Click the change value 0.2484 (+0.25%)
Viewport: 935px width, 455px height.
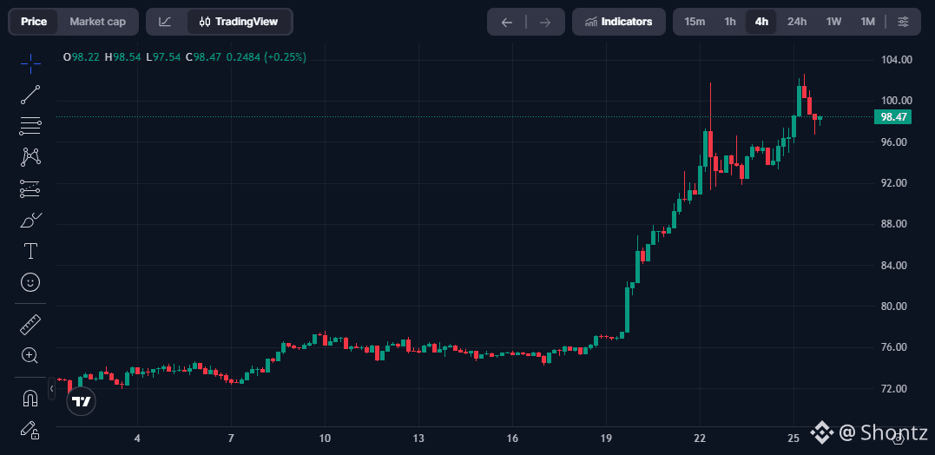pos(267,57)
